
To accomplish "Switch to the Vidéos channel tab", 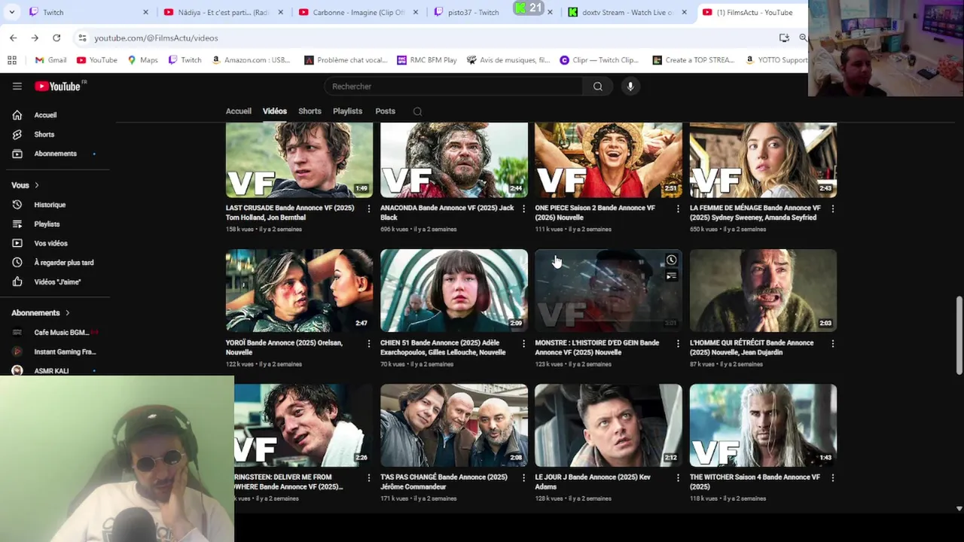I will 275,111.
